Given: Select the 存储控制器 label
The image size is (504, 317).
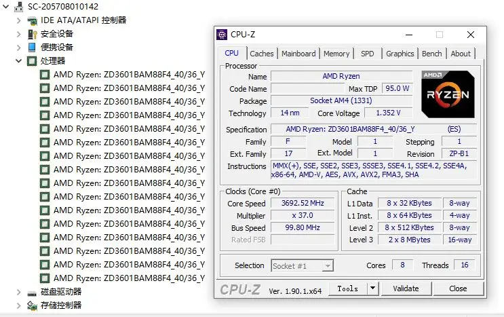Looking at the screenshot, I should tap(61, 305).
